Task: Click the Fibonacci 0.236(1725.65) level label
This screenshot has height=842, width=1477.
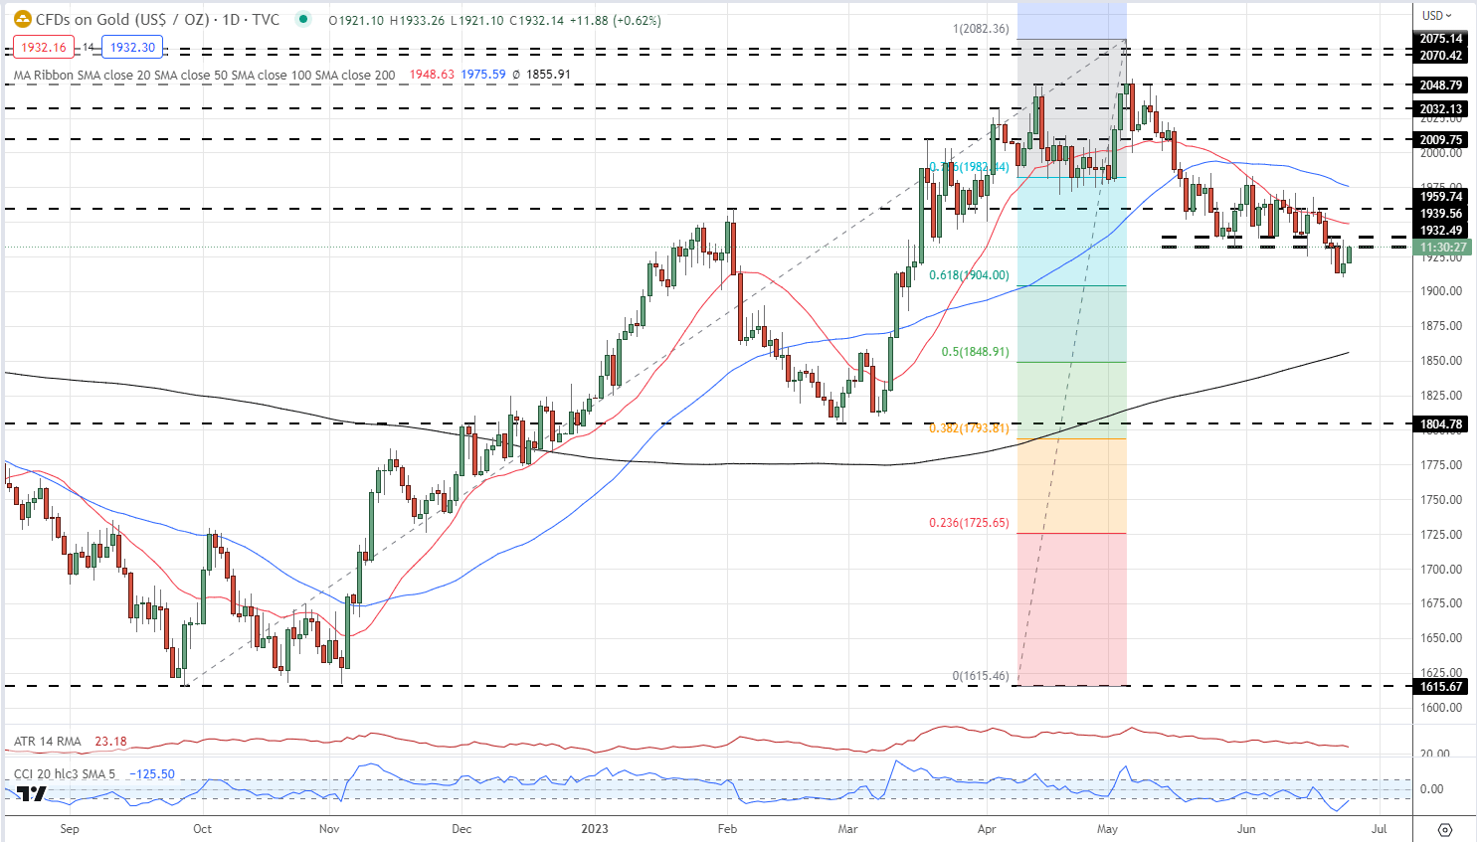Action: click(969, 523)
